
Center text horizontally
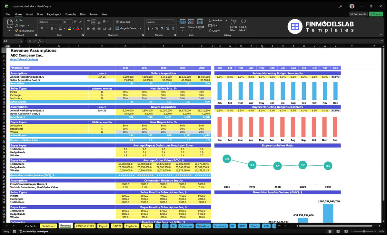coord(94,28)
